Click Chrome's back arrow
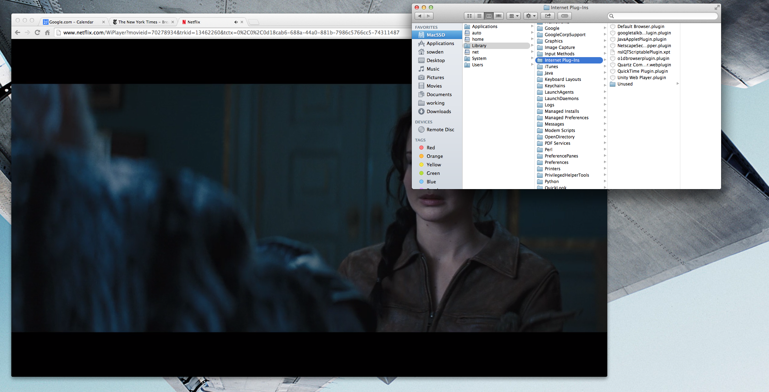The height and width of the screenshot is (392, 769). click(17, 33)
